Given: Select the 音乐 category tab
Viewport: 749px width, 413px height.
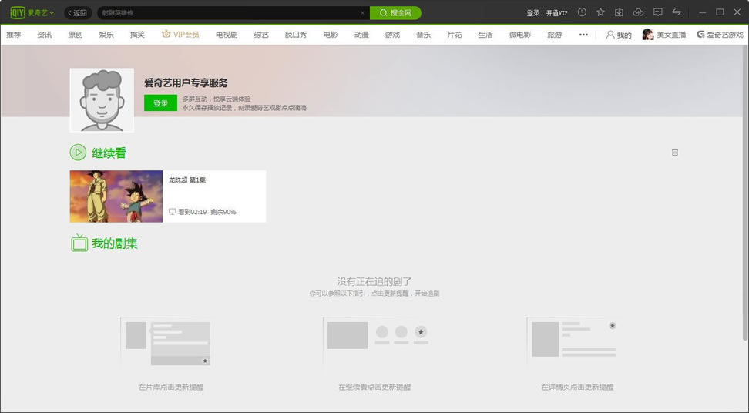Looking at the screenshot, I should 423,35.
